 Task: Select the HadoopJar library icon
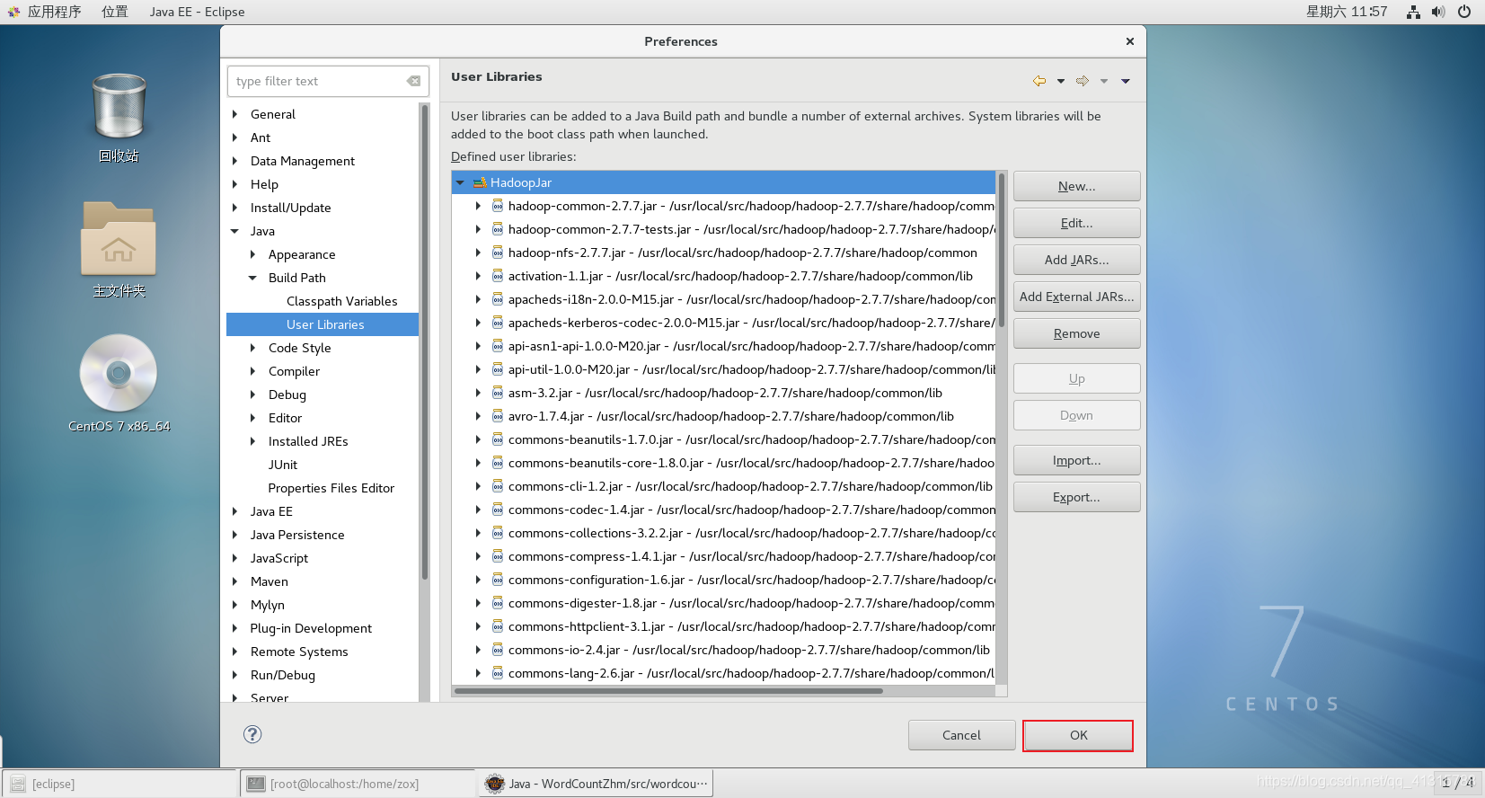point(480,182)
